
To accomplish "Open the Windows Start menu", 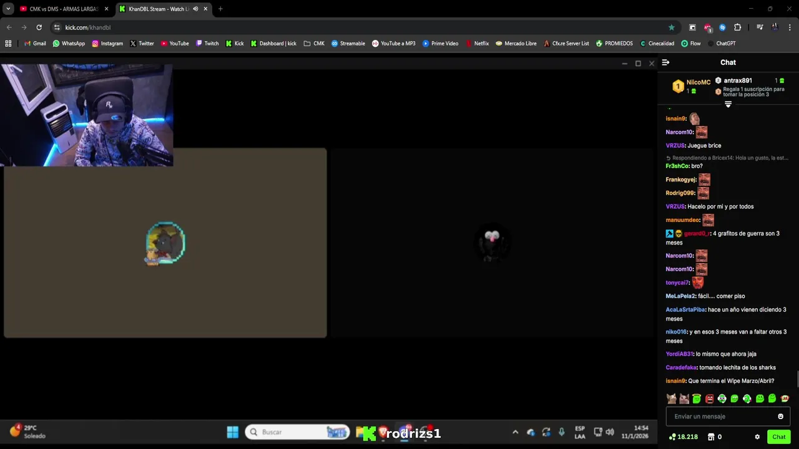I will [233, 432].
